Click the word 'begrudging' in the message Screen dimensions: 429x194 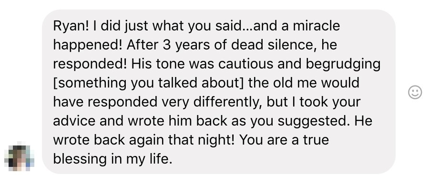coord(343,64)
